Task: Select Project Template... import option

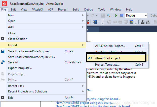Action: (117, 64)
